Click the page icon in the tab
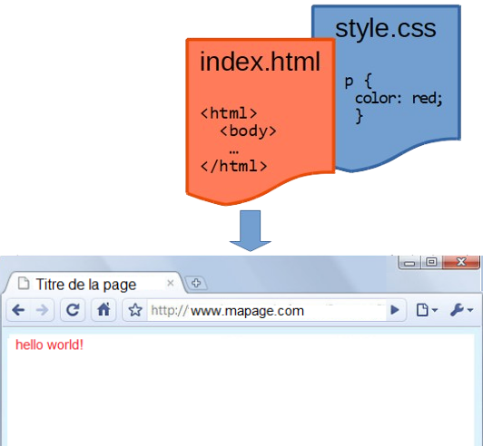 tap(24, 284)
